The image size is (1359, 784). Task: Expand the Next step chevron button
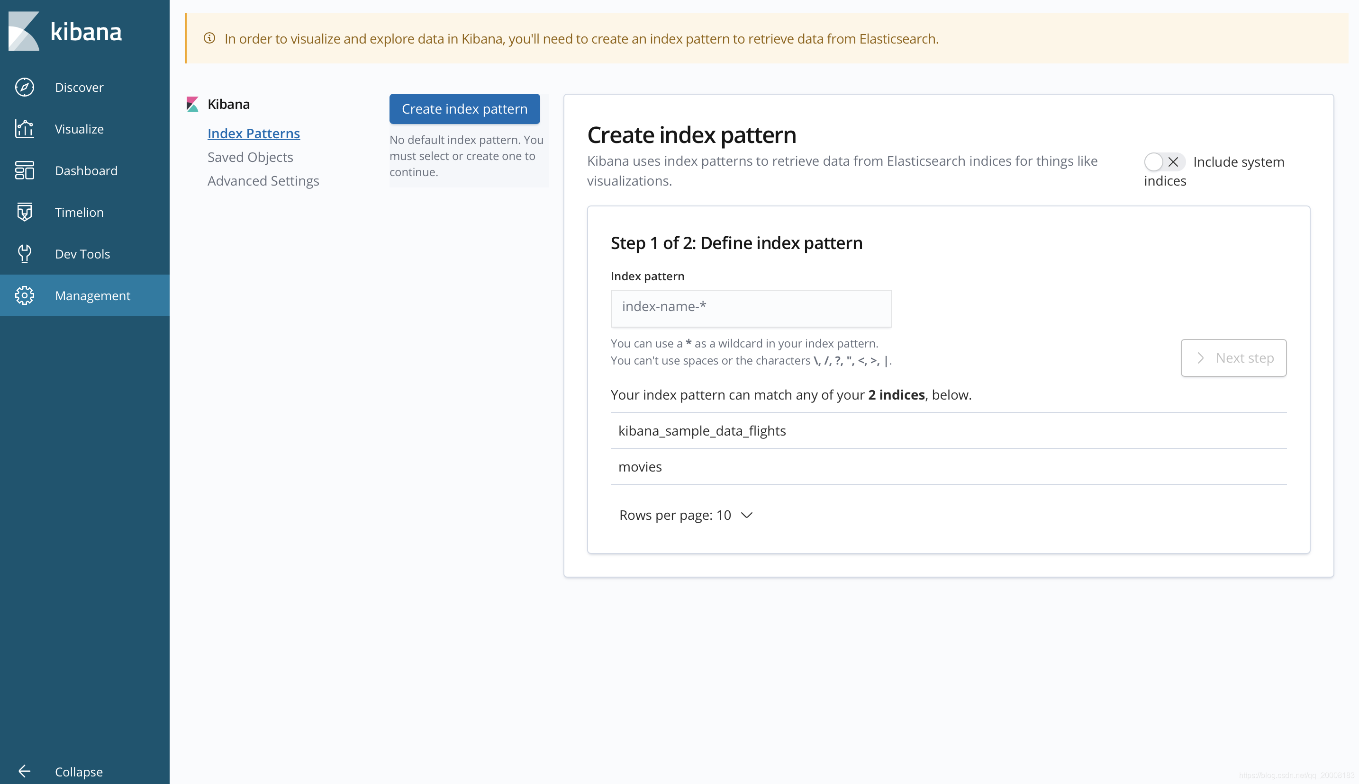tap(1234, 357)
